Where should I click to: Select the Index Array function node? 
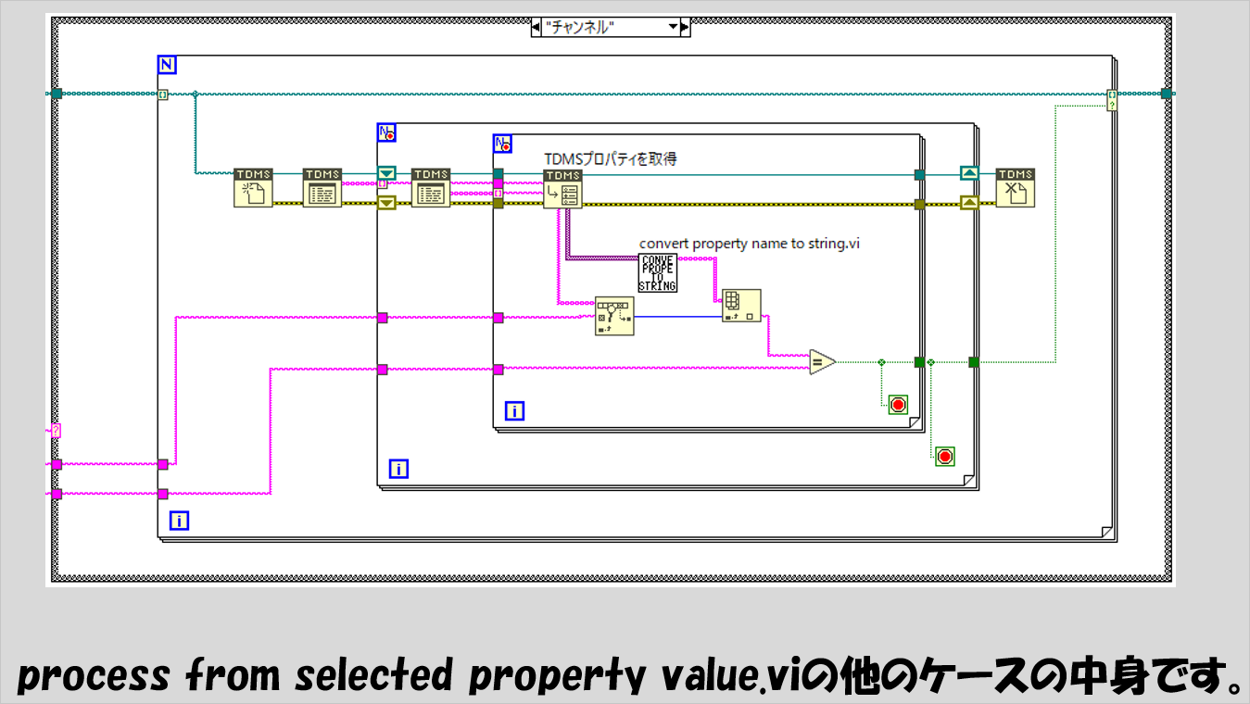pos(741,305)
